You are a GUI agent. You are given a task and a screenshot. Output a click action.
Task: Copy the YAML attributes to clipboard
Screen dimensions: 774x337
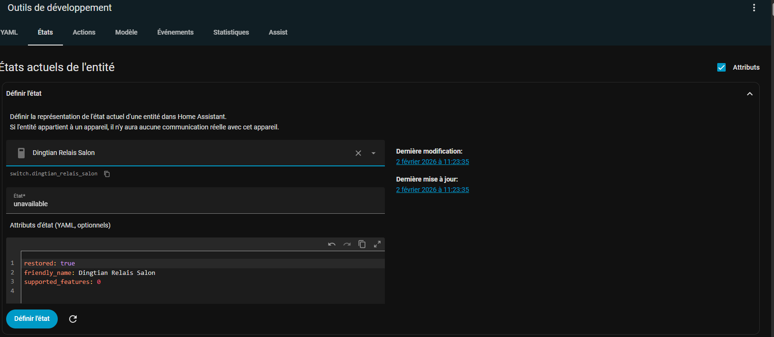point(362,244)
